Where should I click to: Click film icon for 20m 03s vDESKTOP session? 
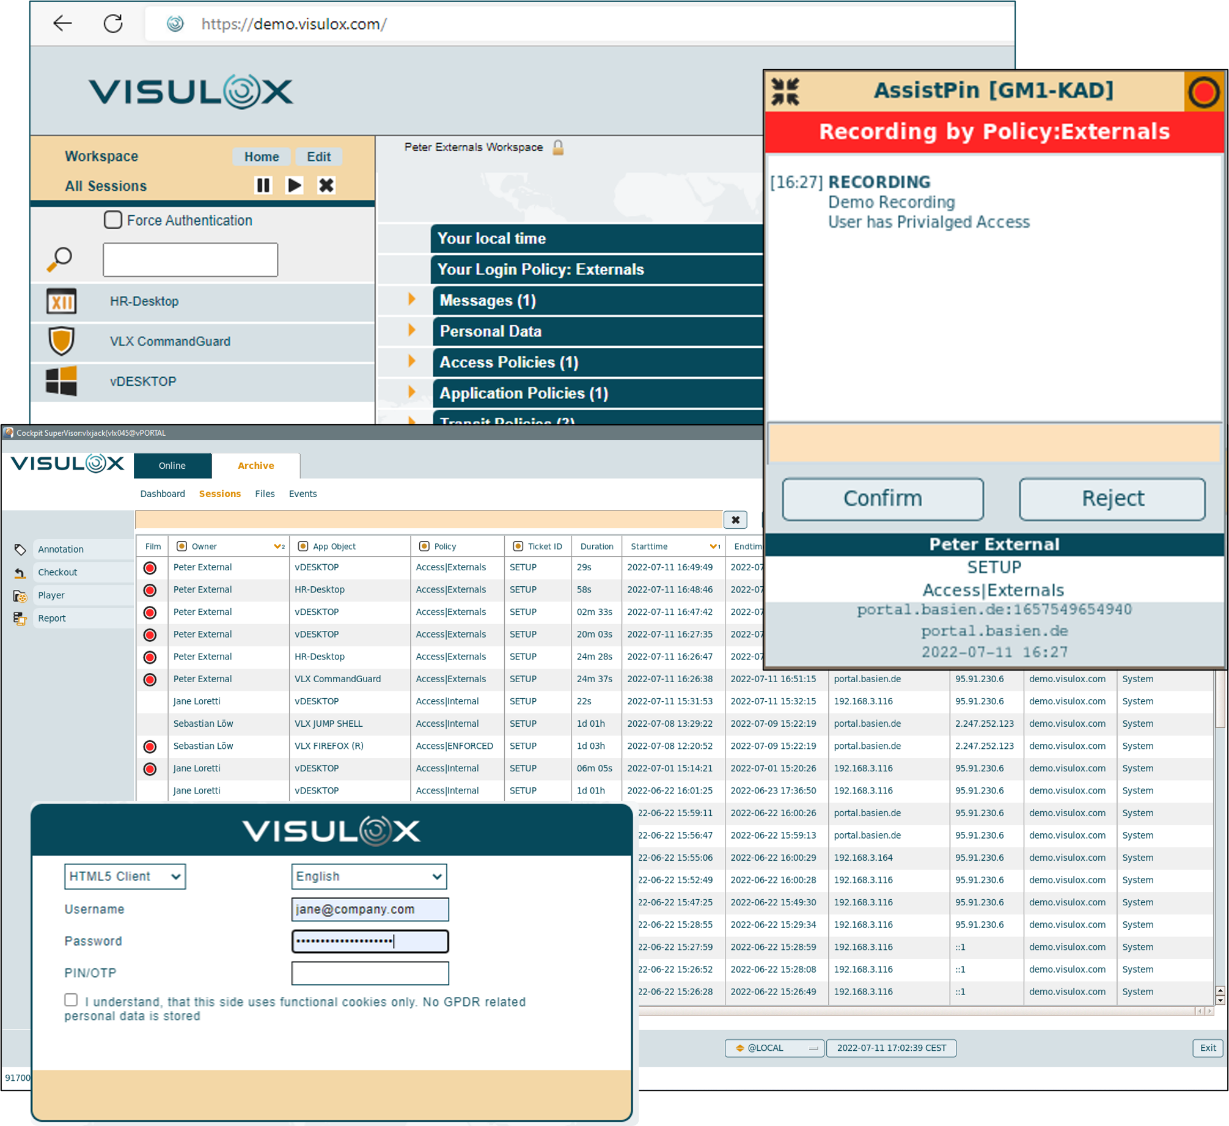coord(150,635)
